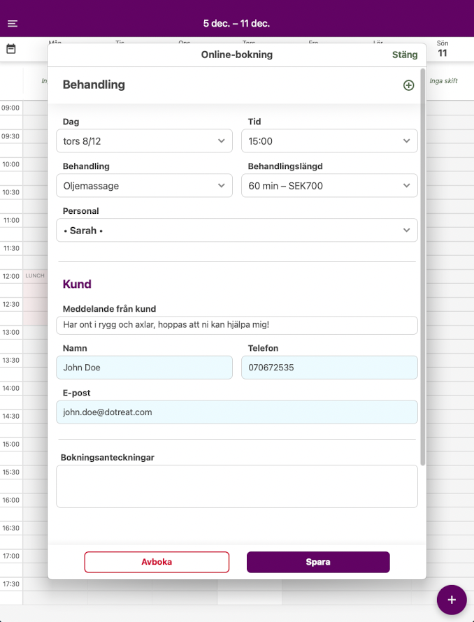Add another treatment with plus circle icon

coord(408,85)
